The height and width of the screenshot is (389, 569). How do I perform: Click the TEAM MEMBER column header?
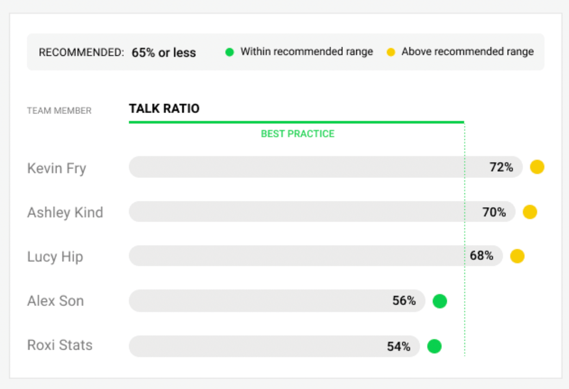click(x=59, y=111)
